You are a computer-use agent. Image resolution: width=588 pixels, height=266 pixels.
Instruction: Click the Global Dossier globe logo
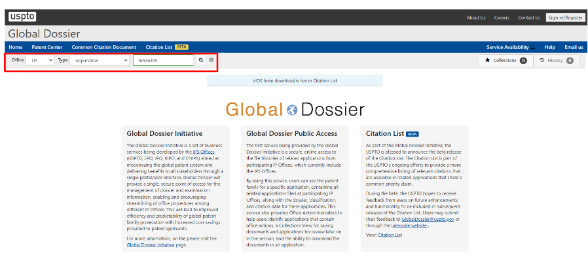[295, 110]
